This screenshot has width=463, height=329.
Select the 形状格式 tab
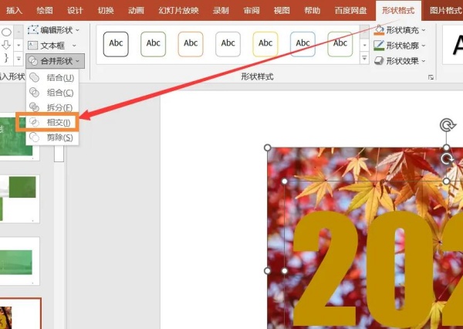click(398, 11)
